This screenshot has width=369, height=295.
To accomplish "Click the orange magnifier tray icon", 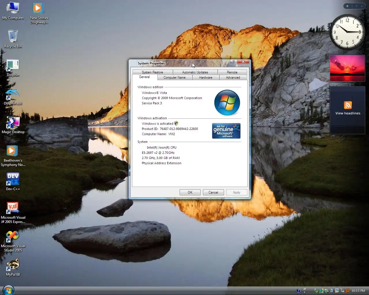I will [x=348, y=291].
